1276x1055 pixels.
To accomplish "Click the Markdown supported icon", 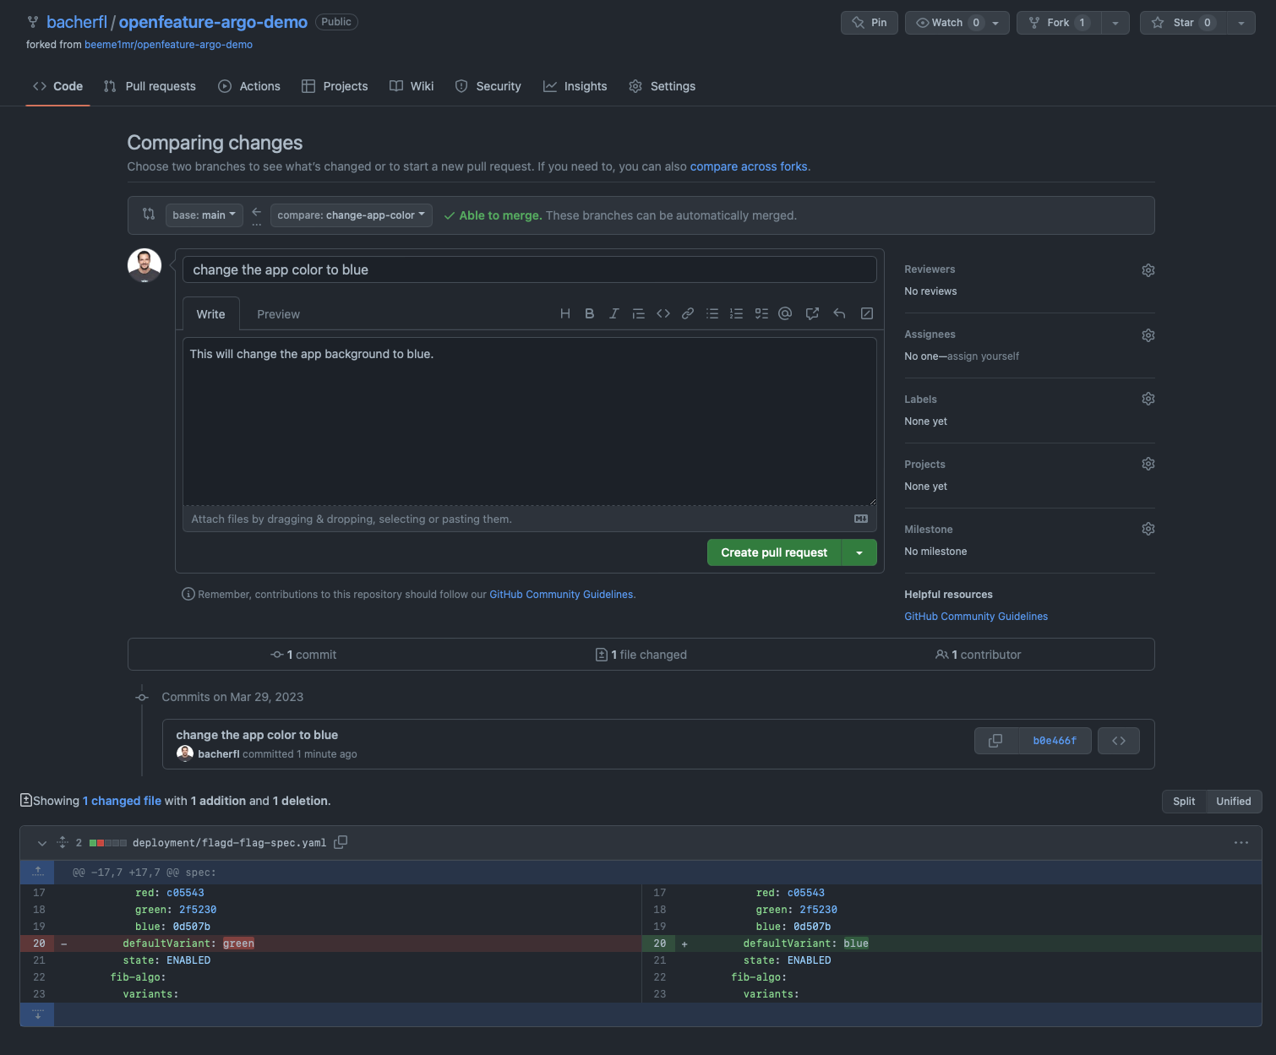I will coord(861,519).
